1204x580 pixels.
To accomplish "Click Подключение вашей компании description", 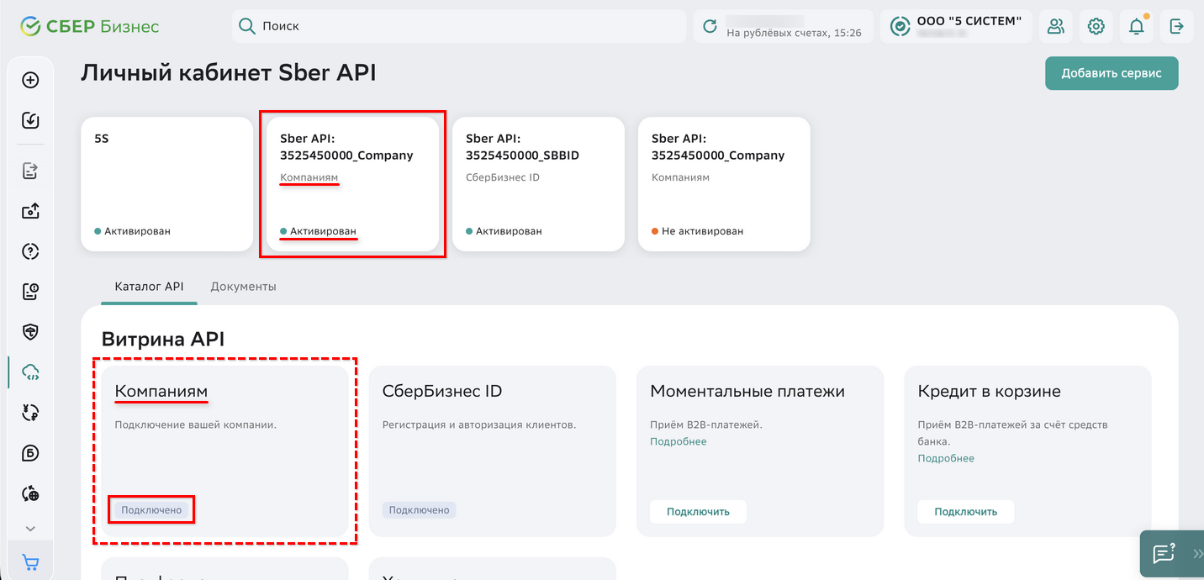I will (195, 424).
